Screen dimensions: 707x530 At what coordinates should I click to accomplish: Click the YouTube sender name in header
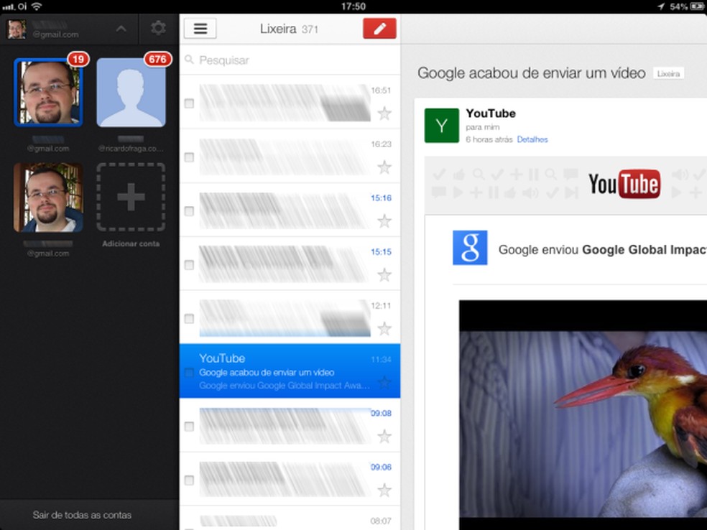tap(491, 113)
